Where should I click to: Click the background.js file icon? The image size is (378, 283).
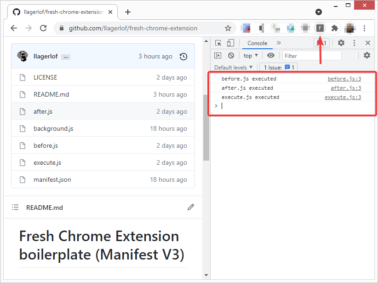pyautogui.click(x=23, y=128)
